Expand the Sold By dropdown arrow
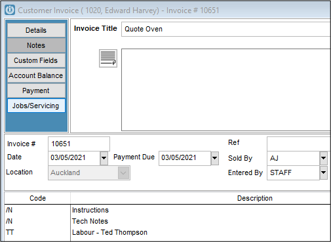The height and width of the screenshot is (242, 331). point(324,158)
